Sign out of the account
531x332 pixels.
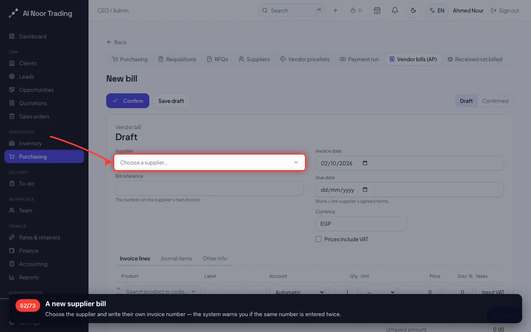tap(505, 11)
